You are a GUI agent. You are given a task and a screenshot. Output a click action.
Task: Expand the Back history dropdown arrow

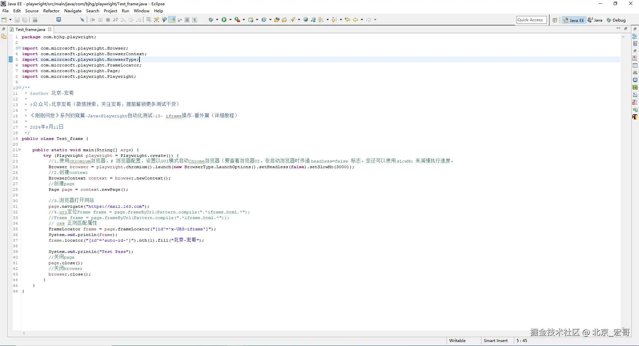click(x=362, y=20)
